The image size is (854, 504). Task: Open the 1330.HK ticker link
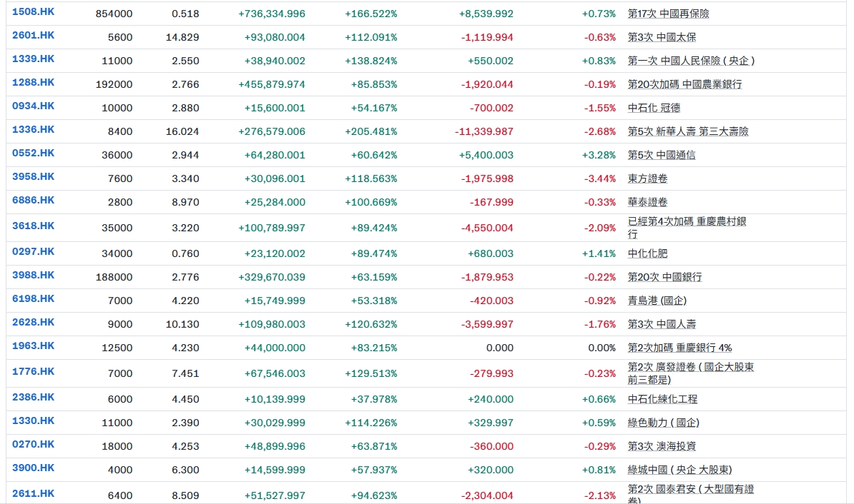[x=33, y=420]
